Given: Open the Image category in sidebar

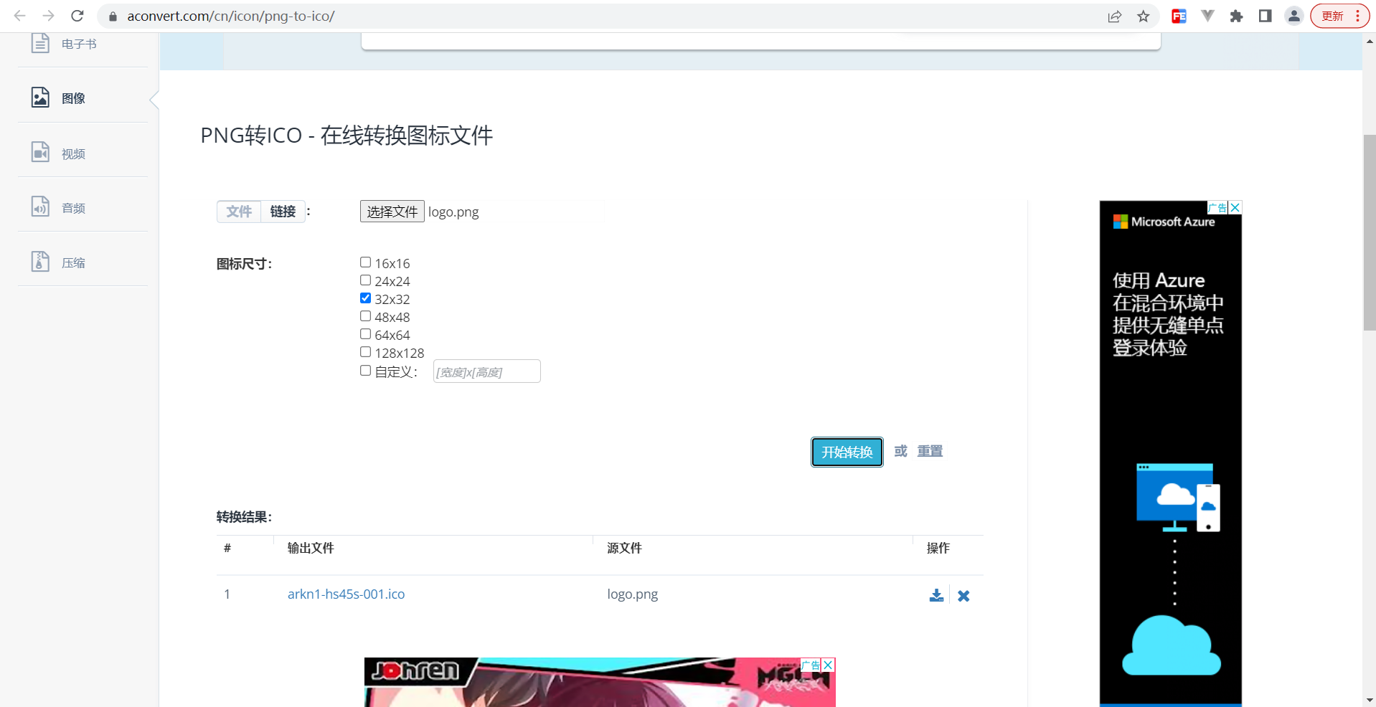Looking at the screenshot, I should tap(72, 98).
